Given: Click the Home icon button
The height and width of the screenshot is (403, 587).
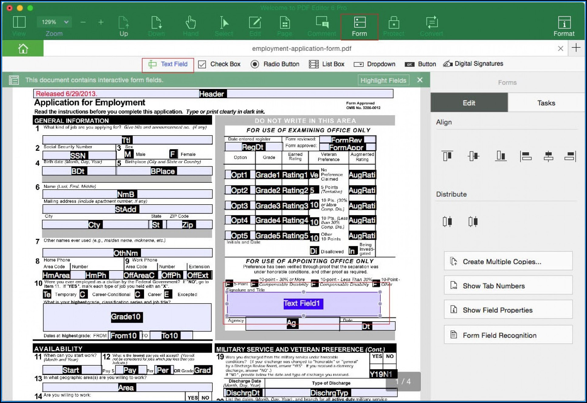Looking at the screenshot, I should (23, 48).
